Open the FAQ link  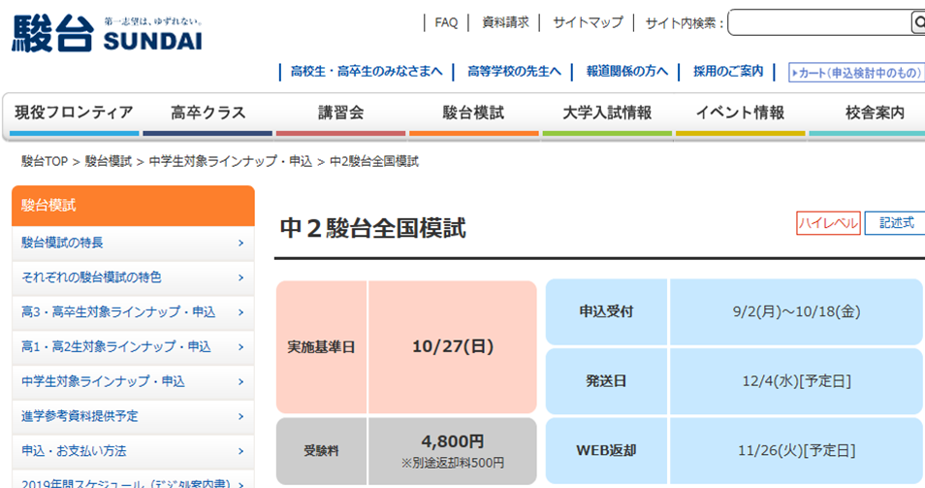[x=446, y=23]
